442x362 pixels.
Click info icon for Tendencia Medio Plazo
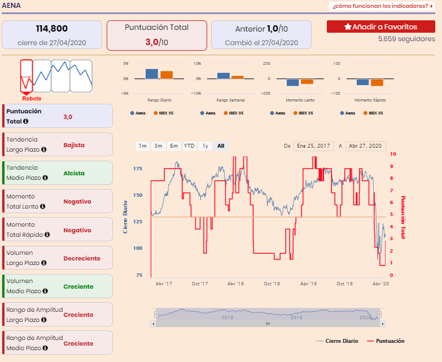(45, 178)
